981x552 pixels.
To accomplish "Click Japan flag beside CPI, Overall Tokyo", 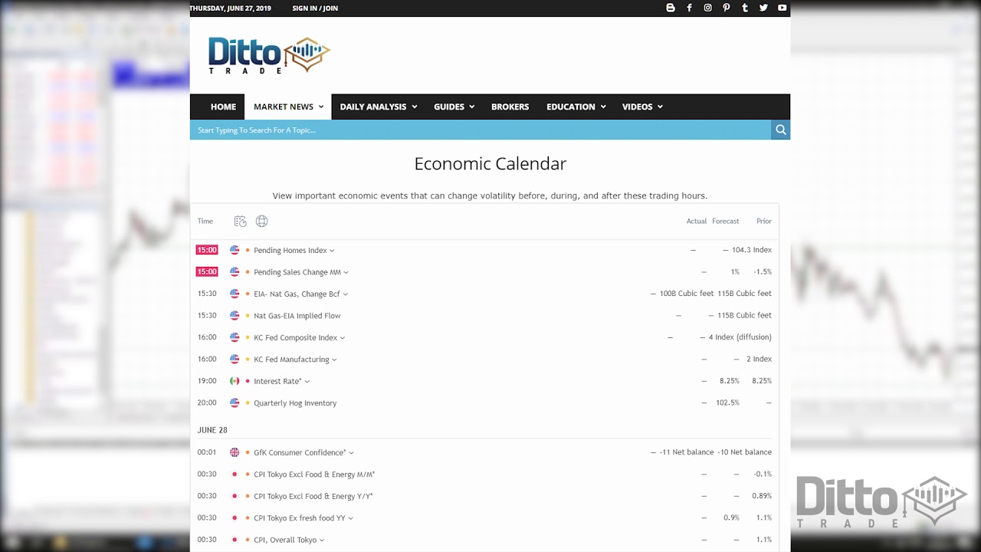I will coord(235,540).
